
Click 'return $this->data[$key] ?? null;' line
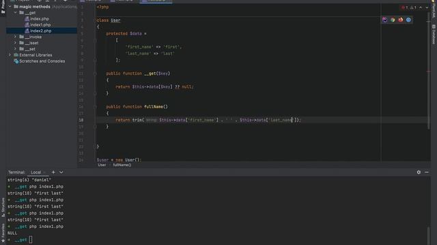[x=154, y=86]
